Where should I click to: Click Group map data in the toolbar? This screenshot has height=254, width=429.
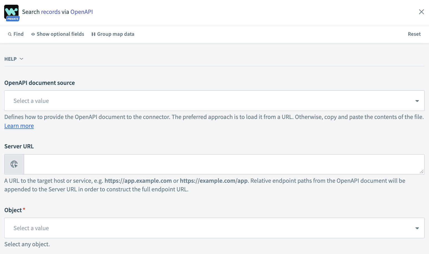point(116,34)
